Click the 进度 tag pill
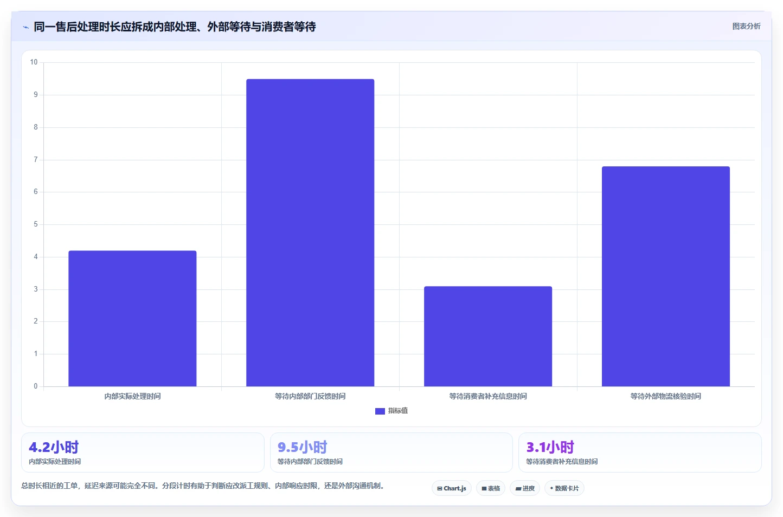 [525, 488]
